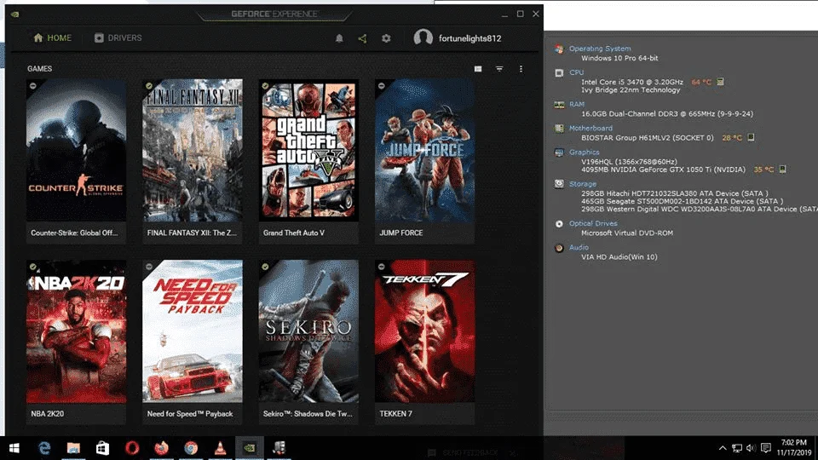Click the CPU temperature chip icon
This screenshot has width=818, height=460.
[x=721, y=82]
